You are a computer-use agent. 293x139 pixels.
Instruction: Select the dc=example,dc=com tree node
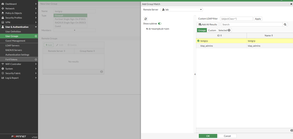(159, 29)
